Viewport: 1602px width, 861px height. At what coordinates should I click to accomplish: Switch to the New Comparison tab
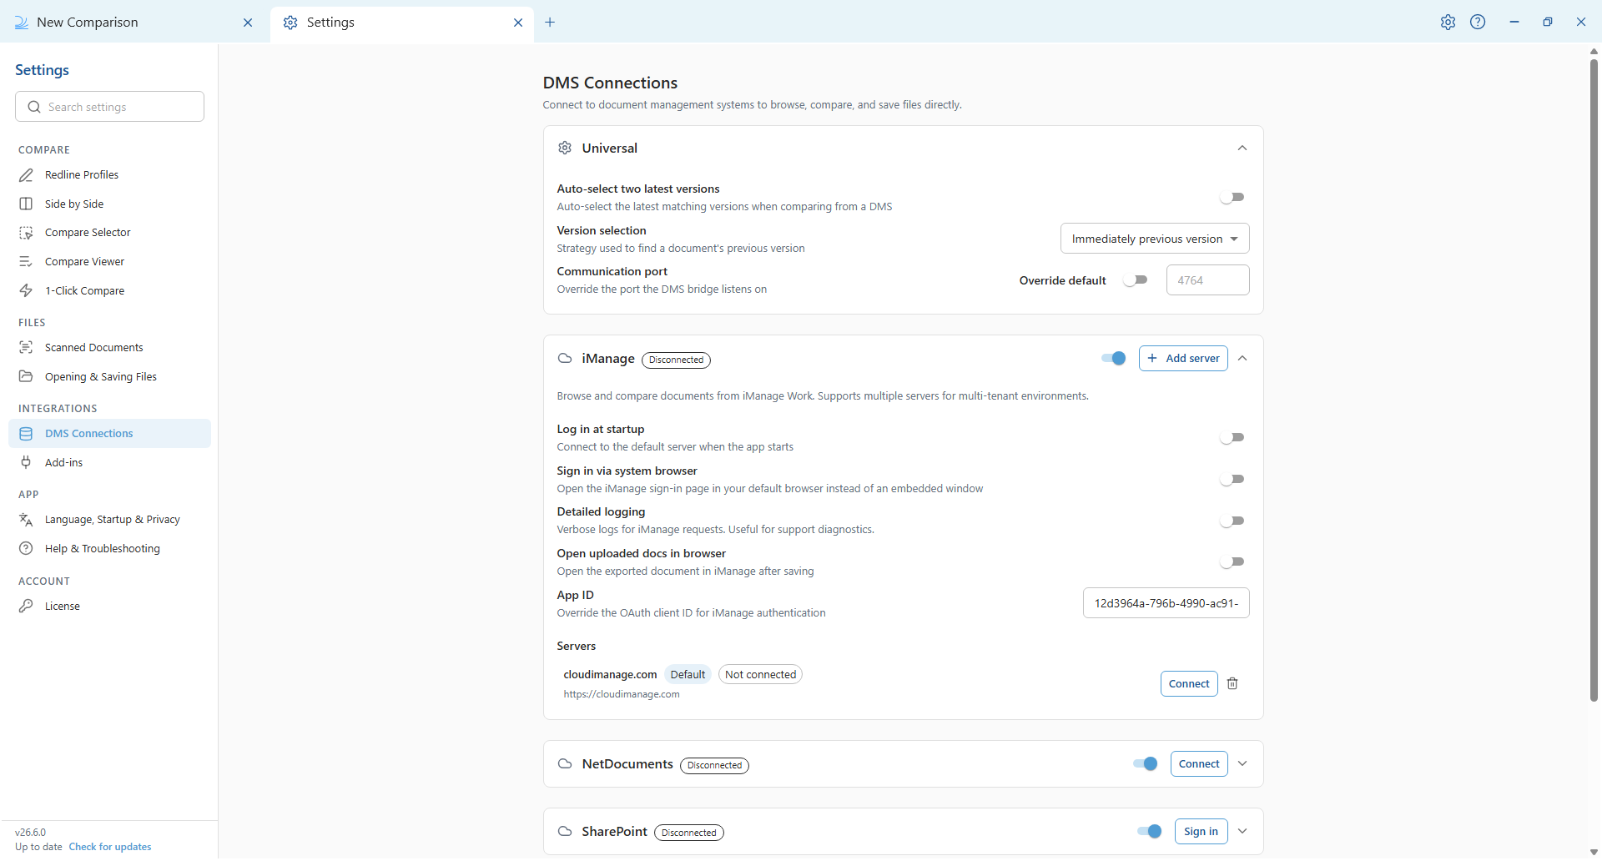click(x=133, y=23)
